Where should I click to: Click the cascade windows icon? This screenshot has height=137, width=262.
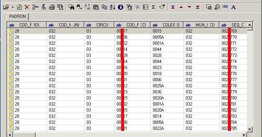[209, 7]
